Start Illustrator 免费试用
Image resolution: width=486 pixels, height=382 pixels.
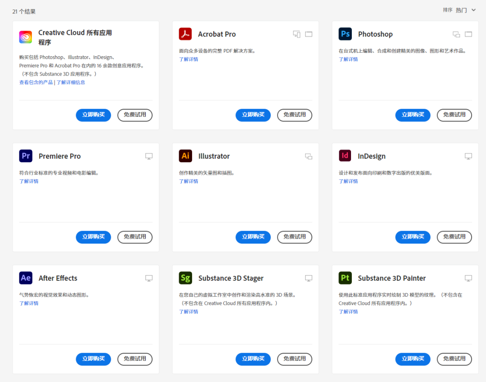(x=294, y=237)
